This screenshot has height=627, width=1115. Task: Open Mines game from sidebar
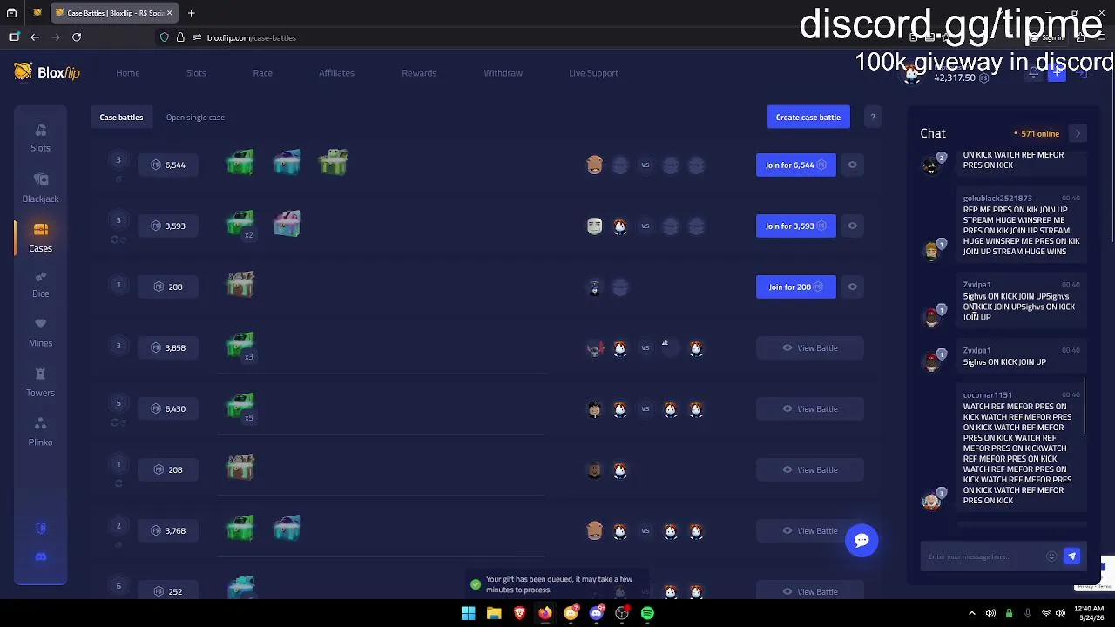pos(40,333)
